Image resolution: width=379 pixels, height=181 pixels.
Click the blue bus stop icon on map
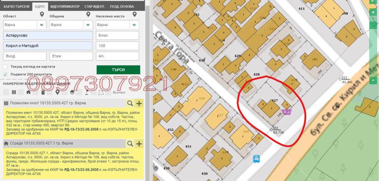(256, 159)
